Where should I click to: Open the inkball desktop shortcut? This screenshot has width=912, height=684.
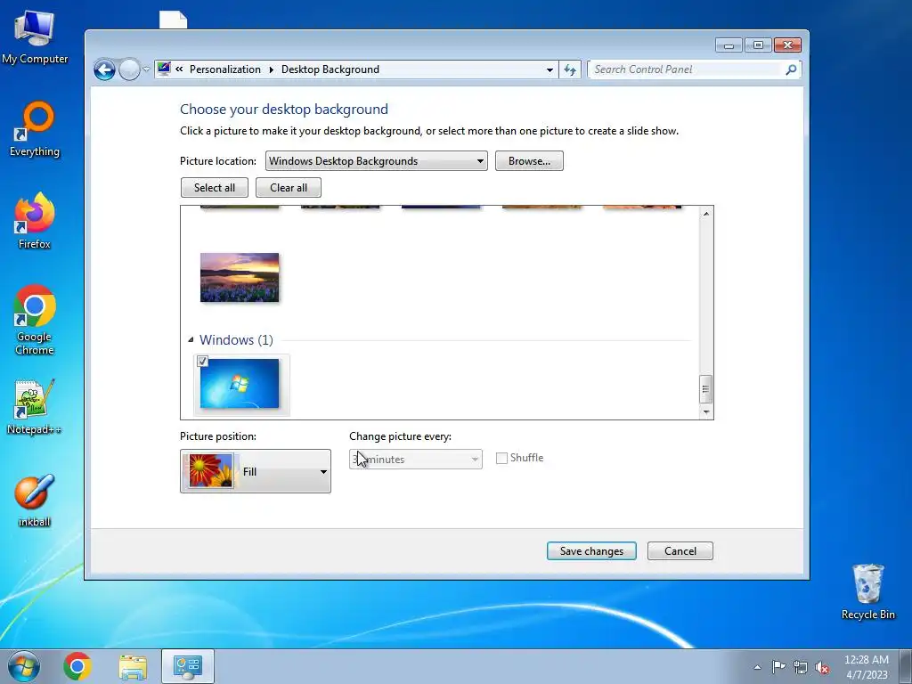35,501
